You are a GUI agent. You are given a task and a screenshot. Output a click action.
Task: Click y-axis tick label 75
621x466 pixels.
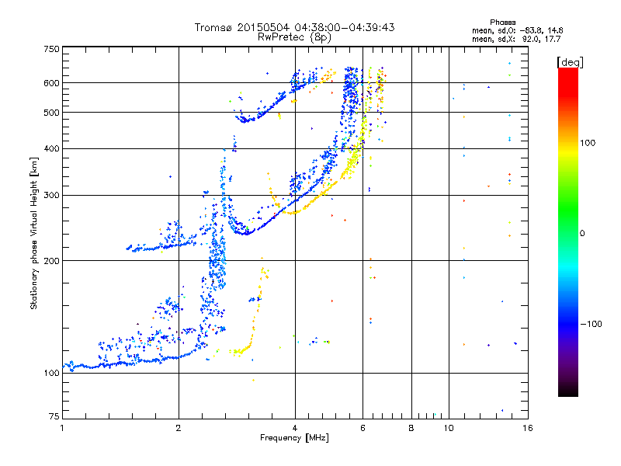pos(54,416)
